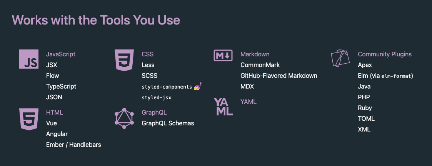This screenshot has height=166, width=432.
Task: Open the TypeScript link
Action: [61, 86]
